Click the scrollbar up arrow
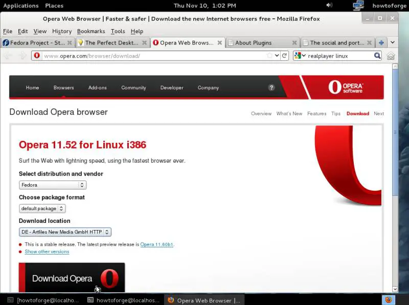This screenshot has width=409, height=305. pos(395,67)
